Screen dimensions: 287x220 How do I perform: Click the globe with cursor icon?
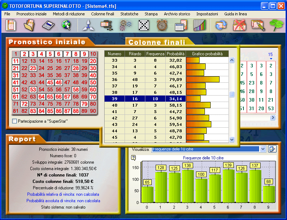coord(66,25)
